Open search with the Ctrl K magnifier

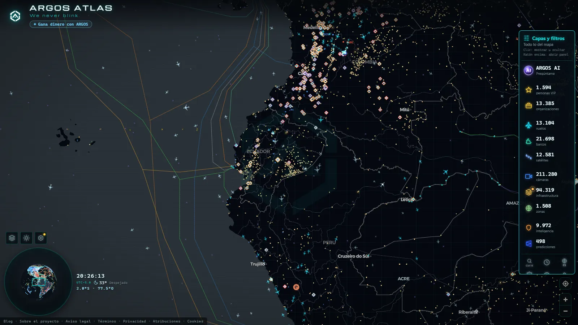[x=529, y=262]
